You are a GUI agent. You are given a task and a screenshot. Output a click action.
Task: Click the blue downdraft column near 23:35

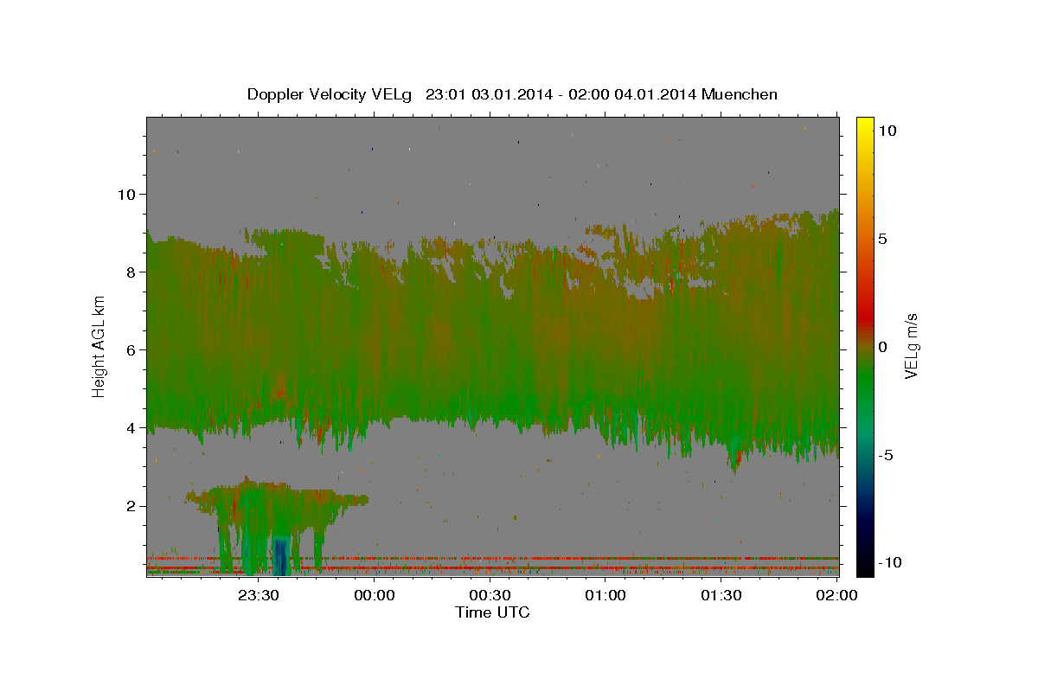pos(280,556)
